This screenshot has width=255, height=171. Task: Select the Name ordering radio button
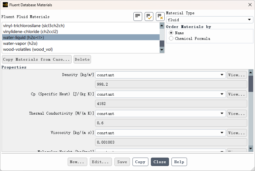[x=171, y=33]
